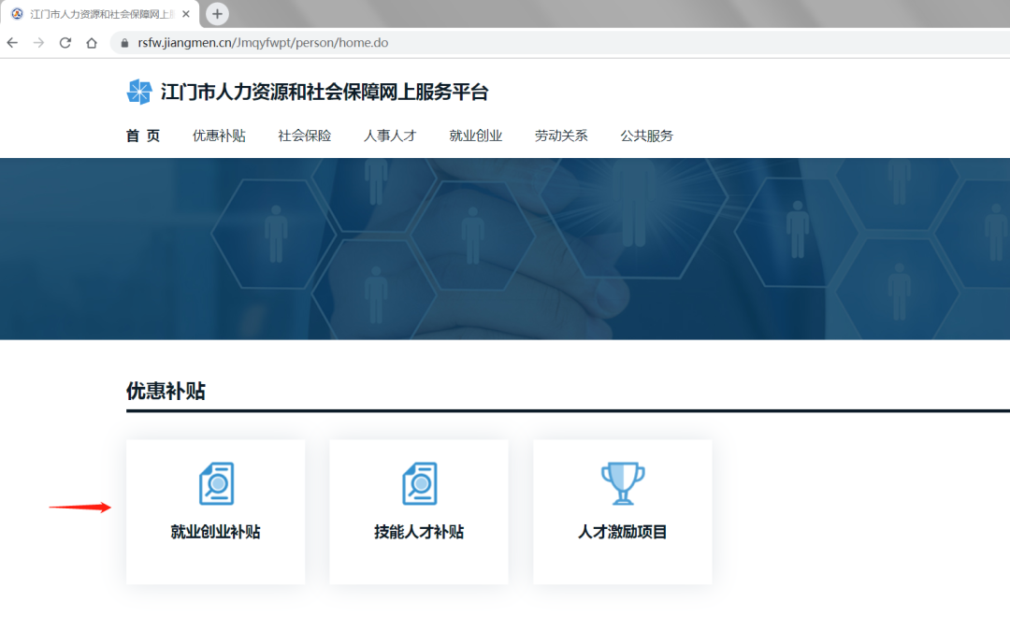The image size is (1010, 644).
Task: Click the 技能人才补贴 document icon
Action: pyautogui.click(x=419, y=483)
